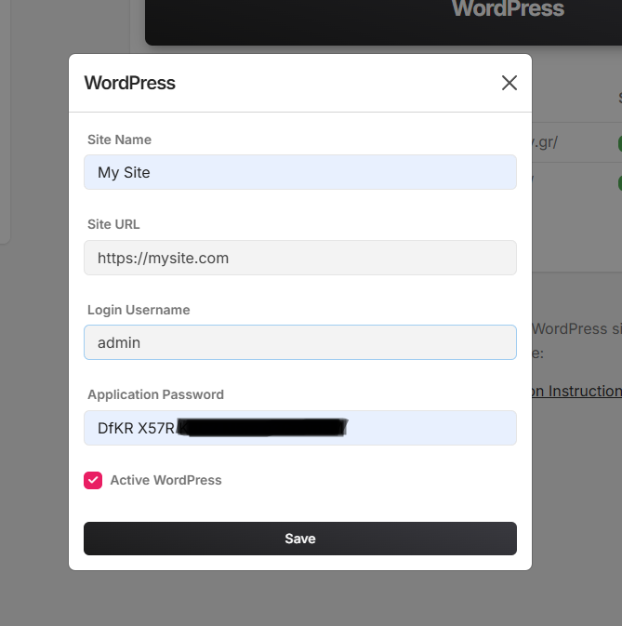The height and width of the screenshot is (626, 622).
Task: Click the Site Name label
Action: (119, 140)
